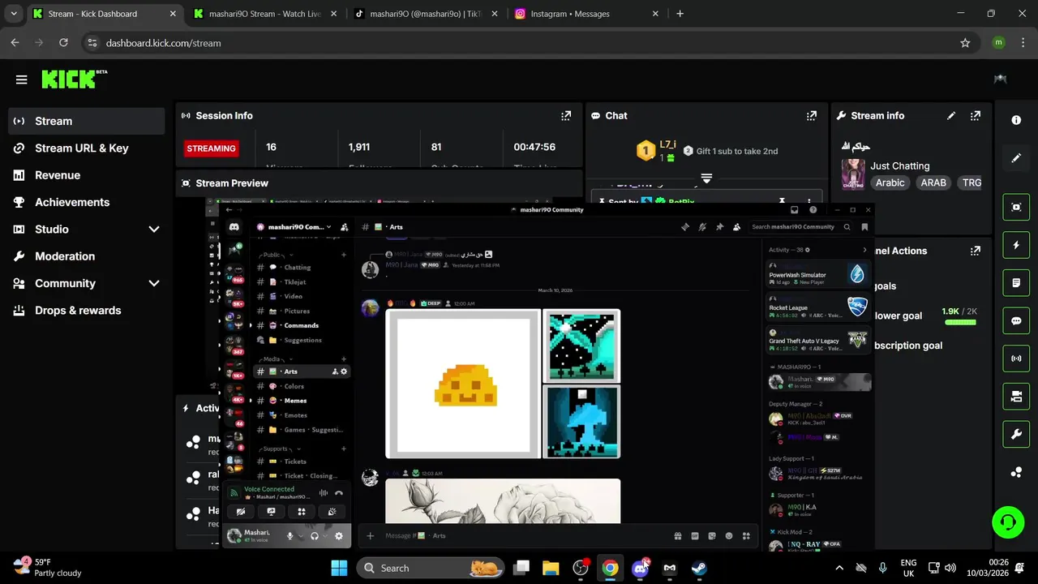
Task: Expand the chat leaderboard drop-down arrow
Action: [x=706, y=178]
